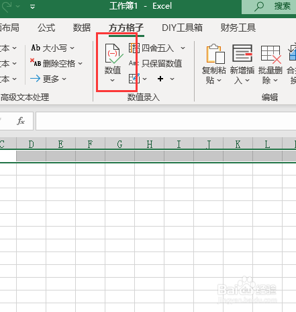
Task: Expand 复制粘贴 dropdown arrow
Action: 219,80
